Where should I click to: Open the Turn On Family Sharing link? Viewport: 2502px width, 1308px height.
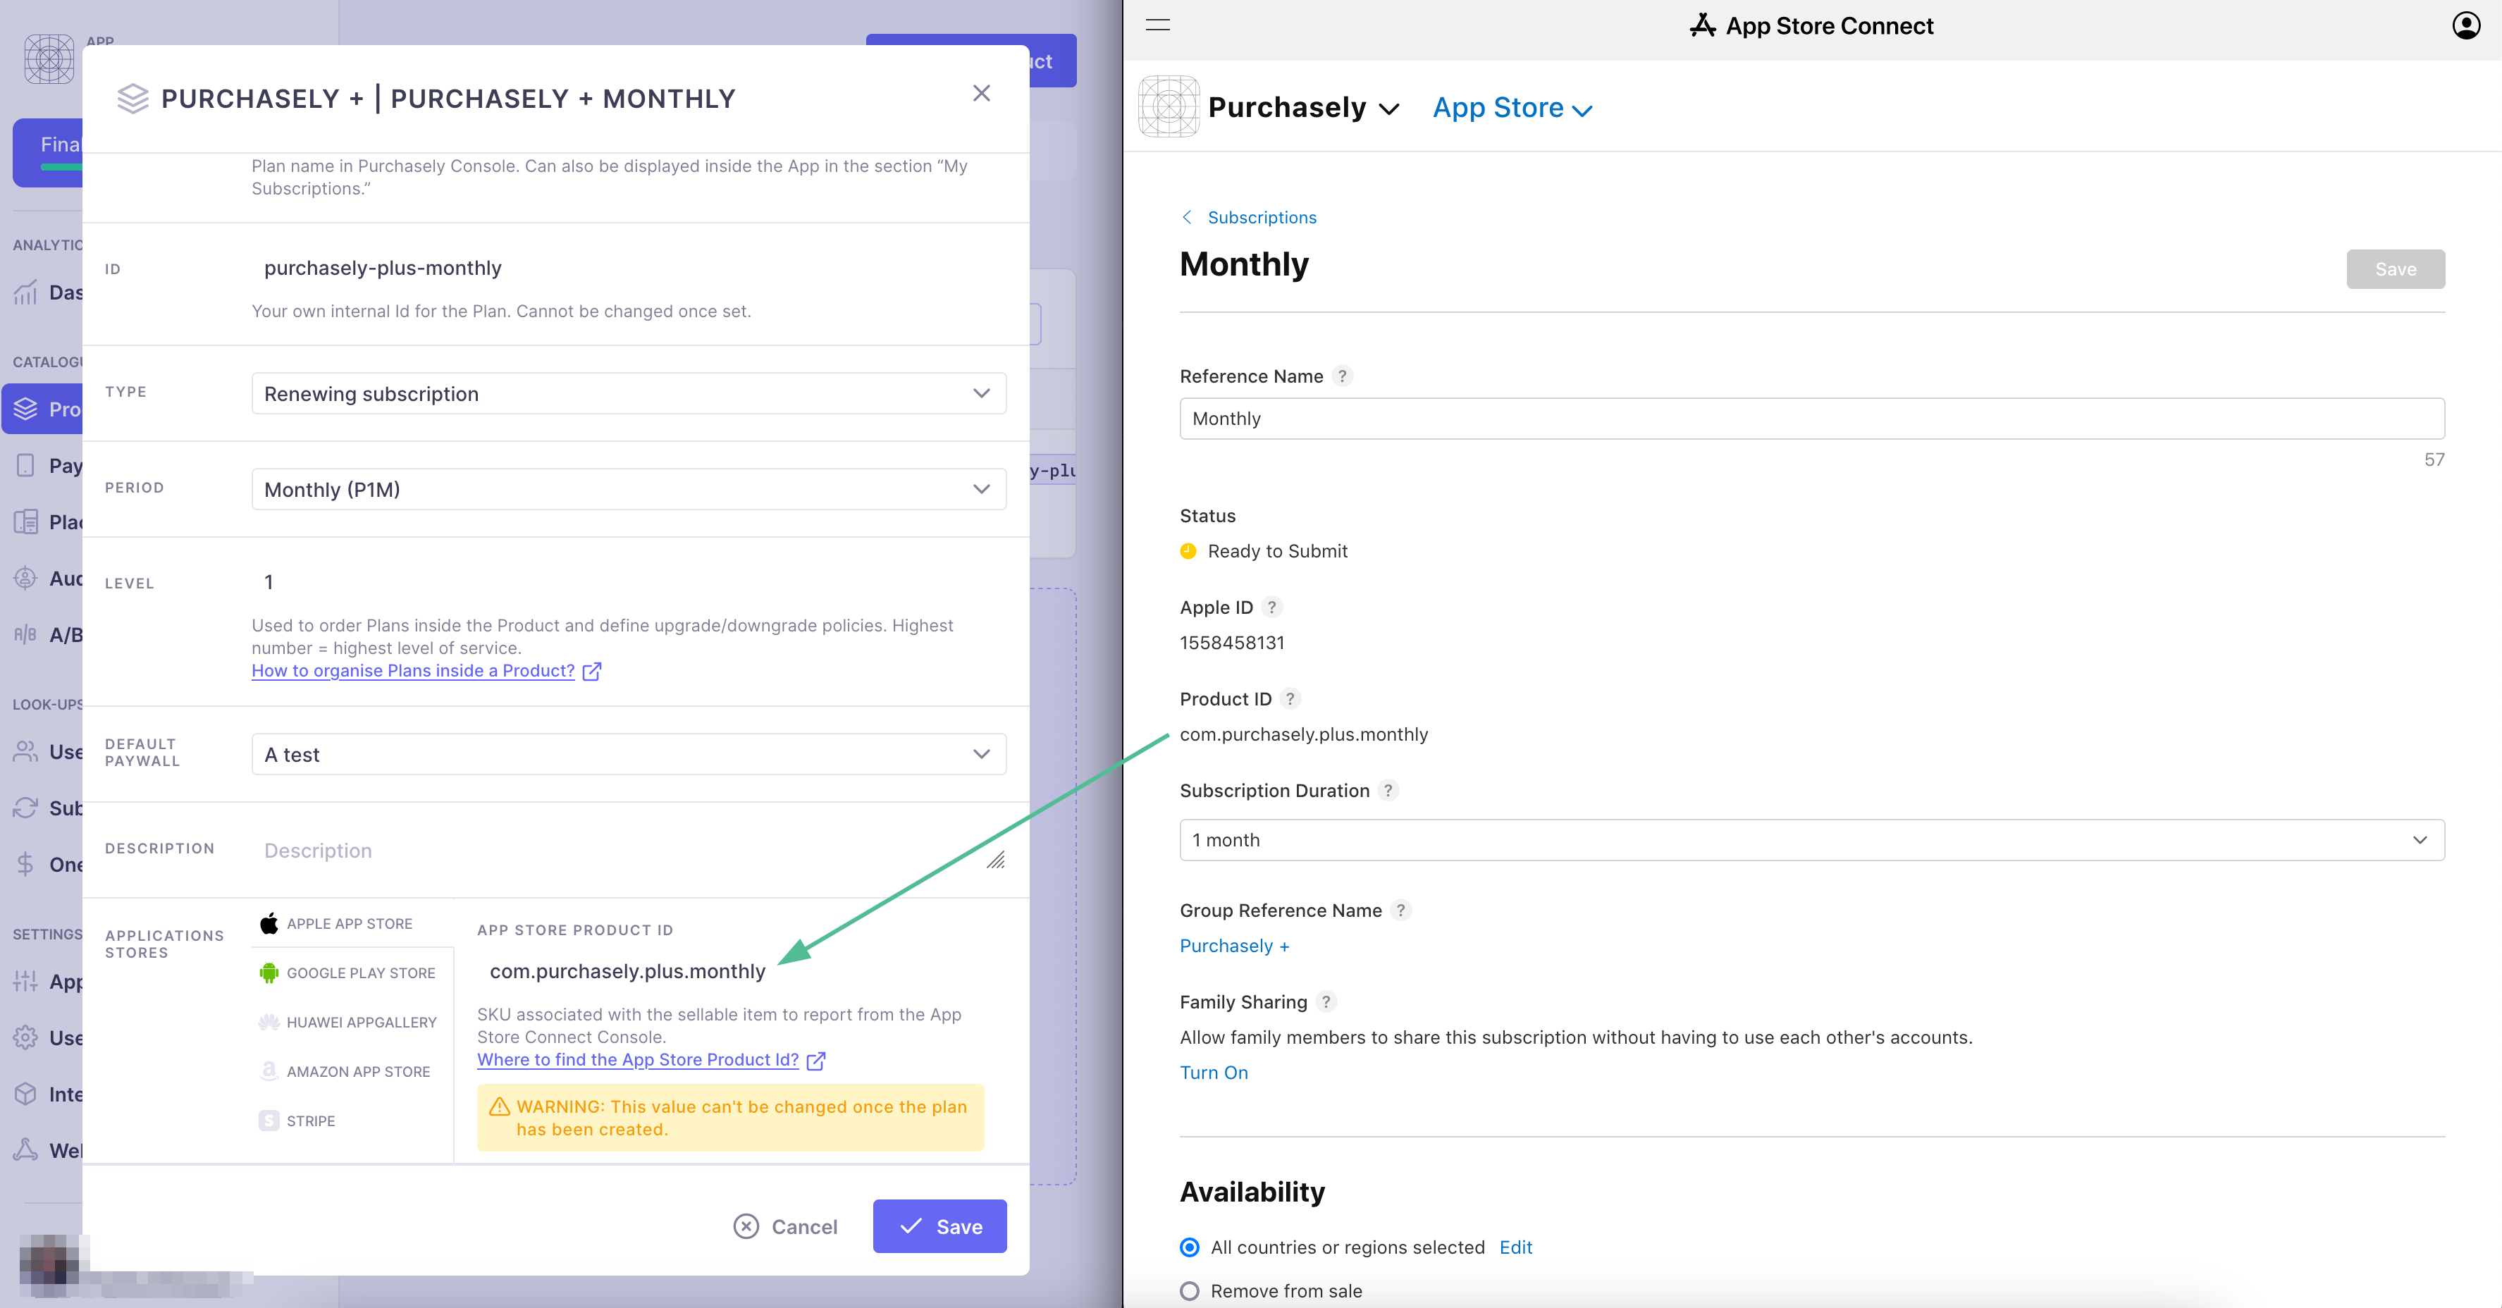pyautogui.click(x=1214, y=1073)
